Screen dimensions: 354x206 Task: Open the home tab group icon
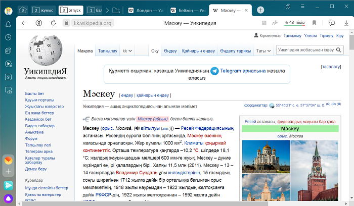(23, 10)
